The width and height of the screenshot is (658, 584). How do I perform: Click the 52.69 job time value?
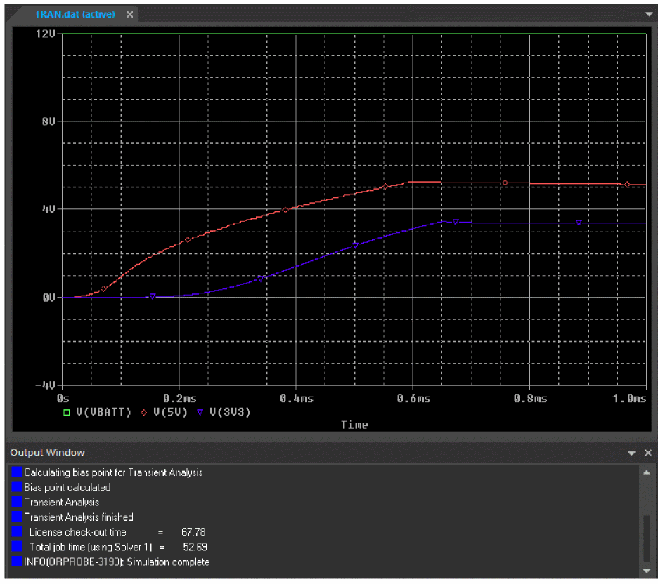195,547
